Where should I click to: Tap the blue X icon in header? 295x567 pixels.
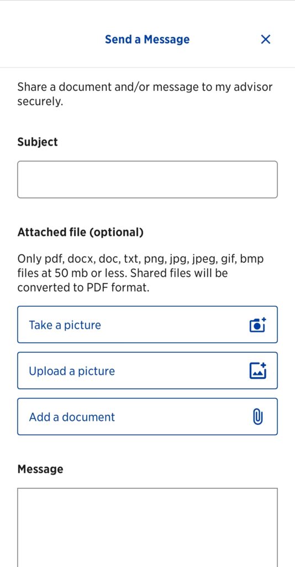point(265,39)
